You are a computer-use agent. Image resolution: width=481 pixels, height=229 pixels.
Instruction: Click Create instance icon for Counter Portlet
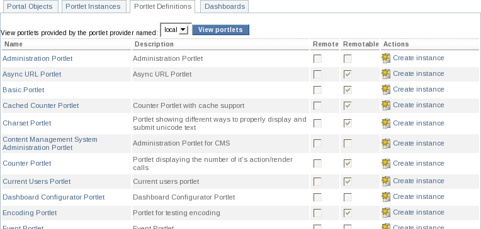[386, 163]
